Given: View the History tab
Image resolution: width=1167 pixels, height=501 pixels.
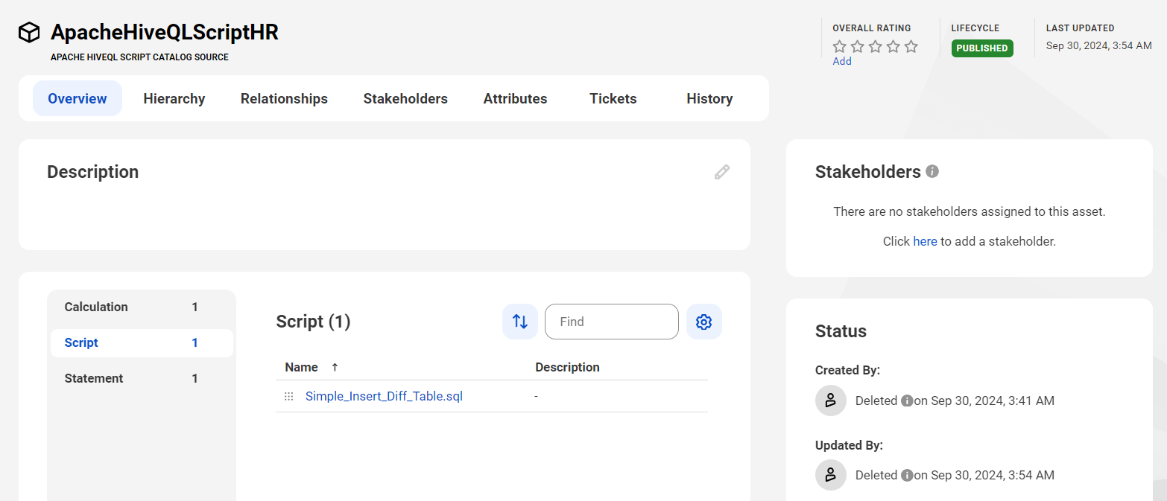Looking at the screenshot, I should (x=709, y=98).
